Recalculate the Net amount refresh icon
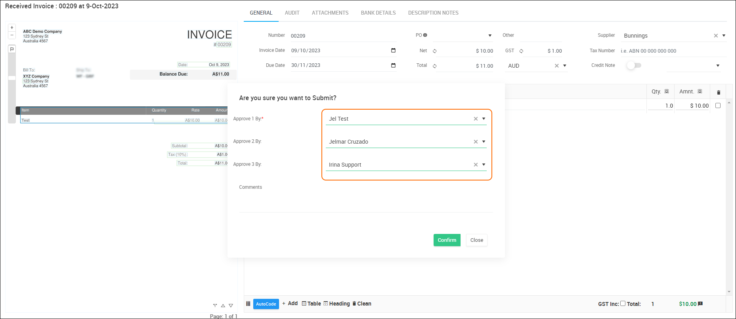This screenshot has height=319, width=736. click(435, 51)
